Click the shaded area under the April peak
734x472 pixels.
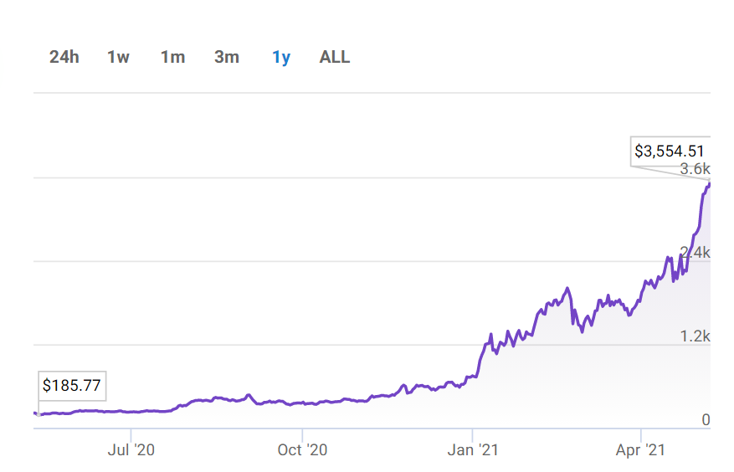[693, 351]
